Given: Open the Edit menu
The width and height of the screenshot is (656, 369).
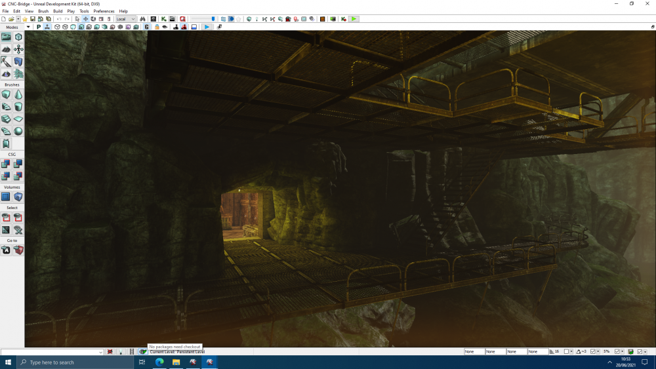Looking at the screenshot, I should point(17,11).
